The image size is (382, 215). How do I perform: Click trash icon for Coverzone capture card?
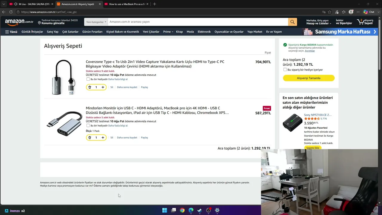point(90,87)
